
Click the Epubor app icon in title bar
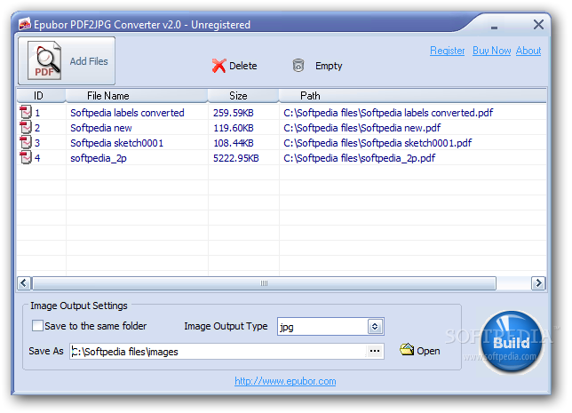coord(25,25)
